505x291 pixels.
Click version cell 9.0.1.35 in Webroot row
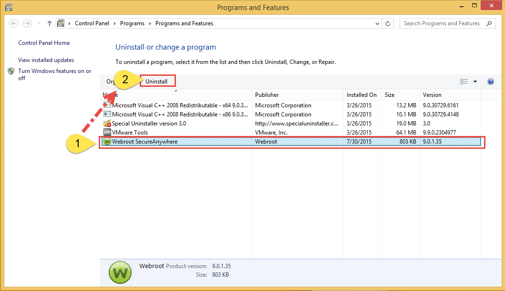[432, 142]
